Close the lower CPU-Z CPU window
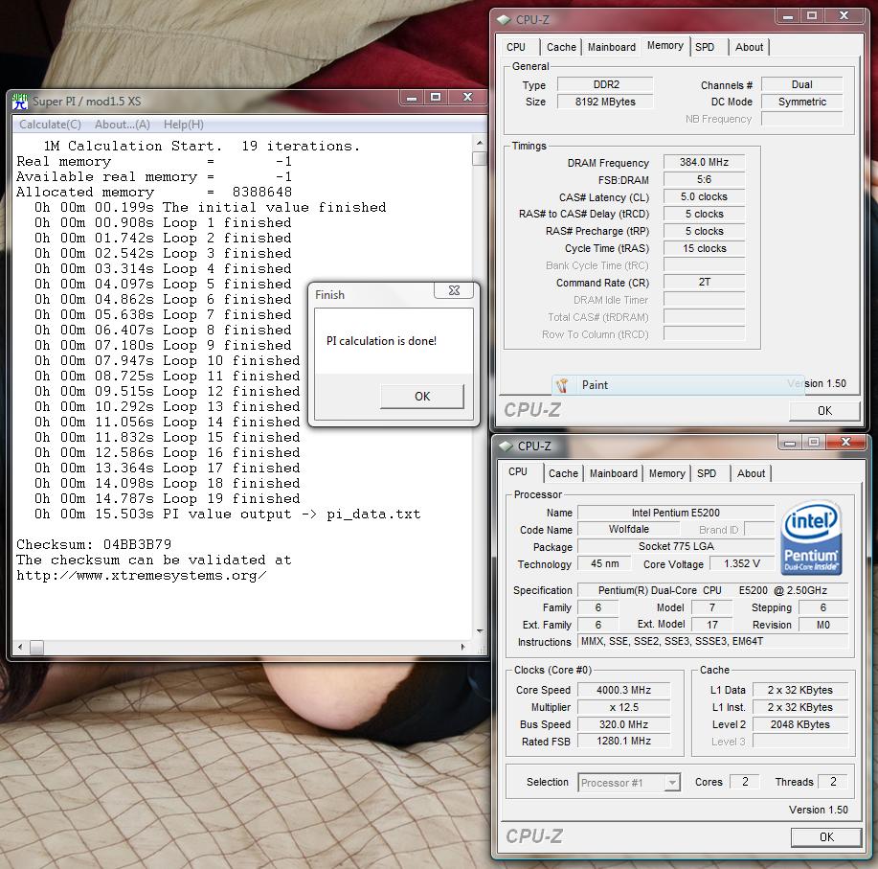 click(846, 443)
